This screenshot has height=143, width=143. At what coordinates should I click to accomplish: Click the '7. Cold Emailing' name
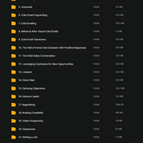point(27,23)
